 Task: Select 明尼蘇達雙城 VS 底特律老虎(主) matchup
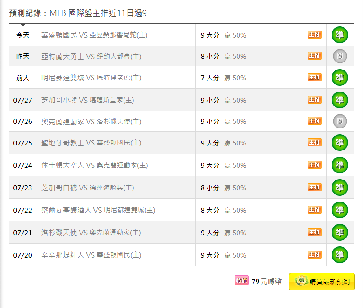(x=91, y=78)
